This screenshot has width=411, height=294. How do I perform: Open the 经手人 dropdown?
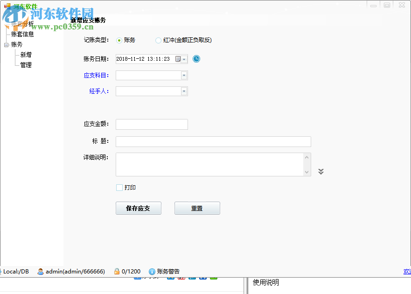click(184, 91)
